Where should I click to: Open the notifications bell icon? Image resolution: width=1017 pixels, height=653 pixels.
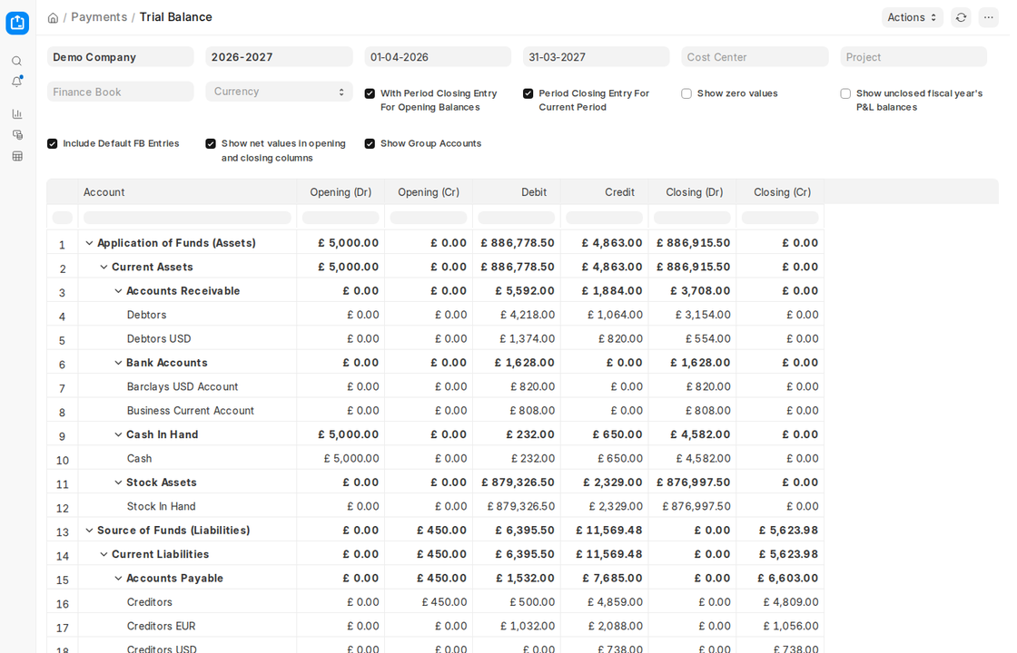[17, 82]
